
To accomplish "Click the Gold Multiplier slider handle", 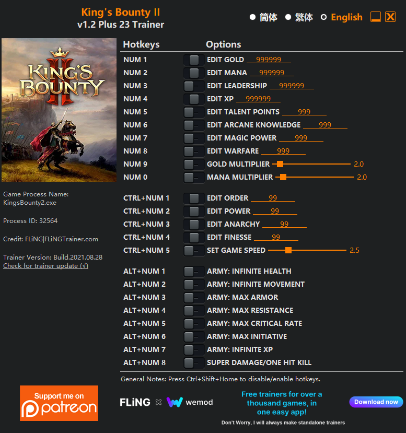I will 280,164.
